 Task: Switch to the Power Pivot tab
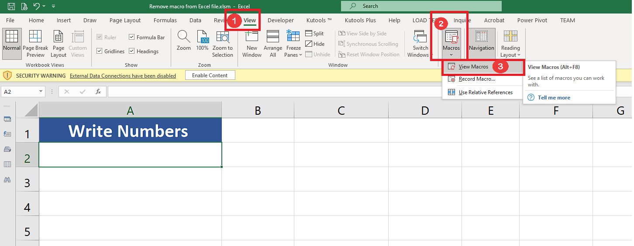532,20
